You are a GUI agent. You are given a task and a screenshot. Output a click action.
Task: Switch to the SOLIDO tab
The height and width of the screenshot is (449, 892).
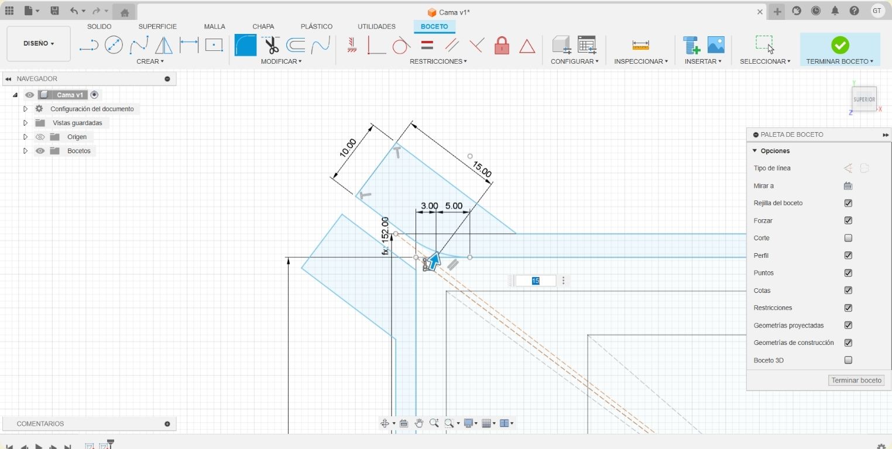coord(99,26)
